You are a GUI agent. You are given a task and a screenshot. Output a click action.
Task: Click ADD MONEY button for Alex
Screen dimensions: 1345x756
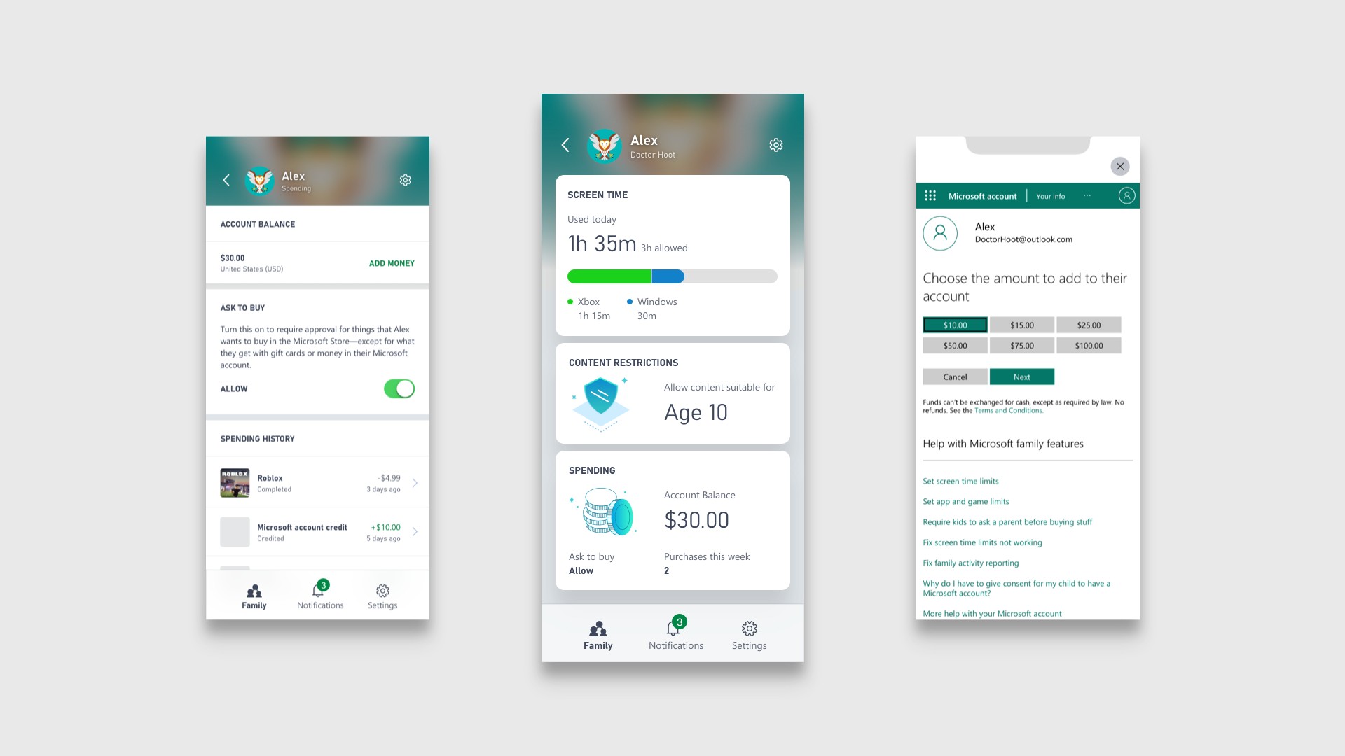point(392,262)
